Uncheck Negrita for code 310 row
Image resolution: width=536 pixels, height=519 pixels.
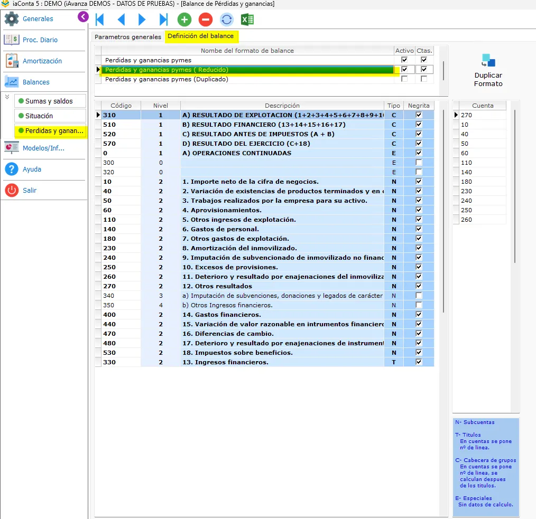[x=419, y=115]
